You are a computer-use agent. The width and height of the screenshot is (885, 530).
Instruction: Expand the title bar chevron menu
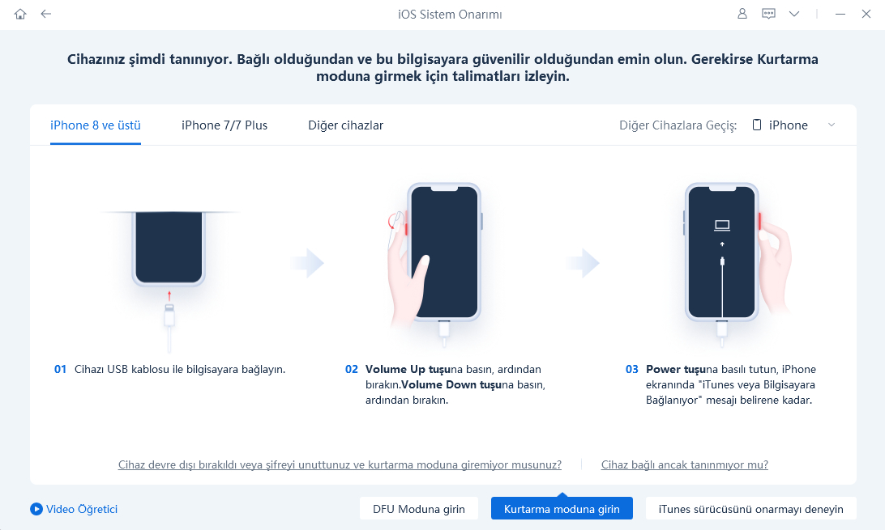click(x=794, y=14)
